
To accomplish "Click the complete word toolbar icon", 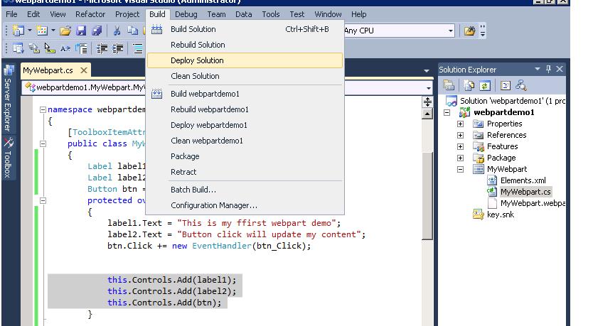I will [65, 48].
